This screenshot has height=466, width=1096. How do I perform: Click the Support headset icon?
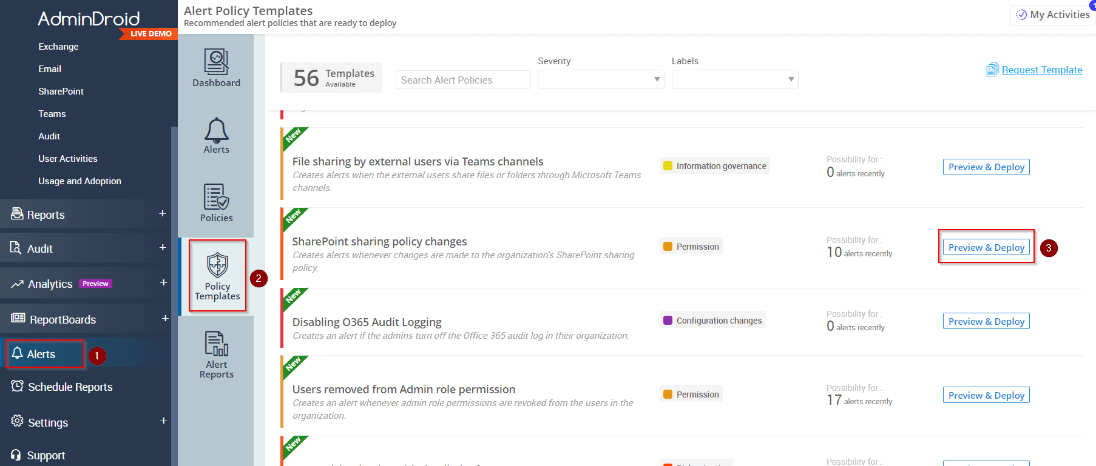[x=16, y=454]
